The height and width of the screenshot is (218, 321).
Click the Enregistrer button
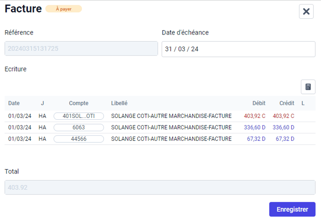[x=292, y=209]
